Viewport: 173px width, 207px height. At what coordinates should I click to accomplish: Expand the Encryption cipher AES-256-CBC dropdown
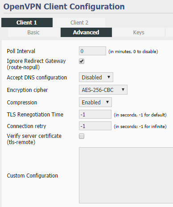pos(103,90)
